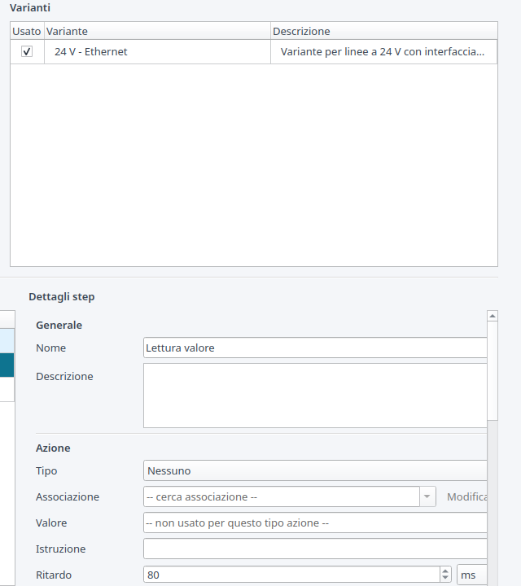Viewport: 521px width, 586px height.
Task: Focus the Nome field containing 'Lettura valore'
Action: point(315,348)
